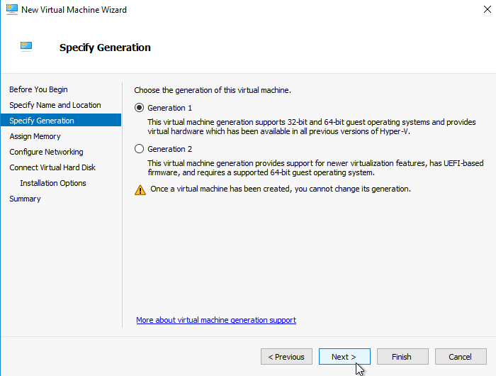Cancel the wizard
Image resolution: width=496 pixels, height=376 pixels.
tap(461, 357)
